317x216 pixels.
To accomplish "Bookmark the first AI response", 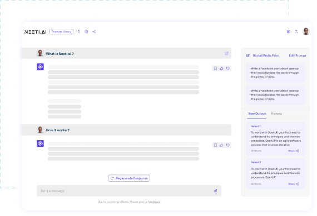I will 216,69.
